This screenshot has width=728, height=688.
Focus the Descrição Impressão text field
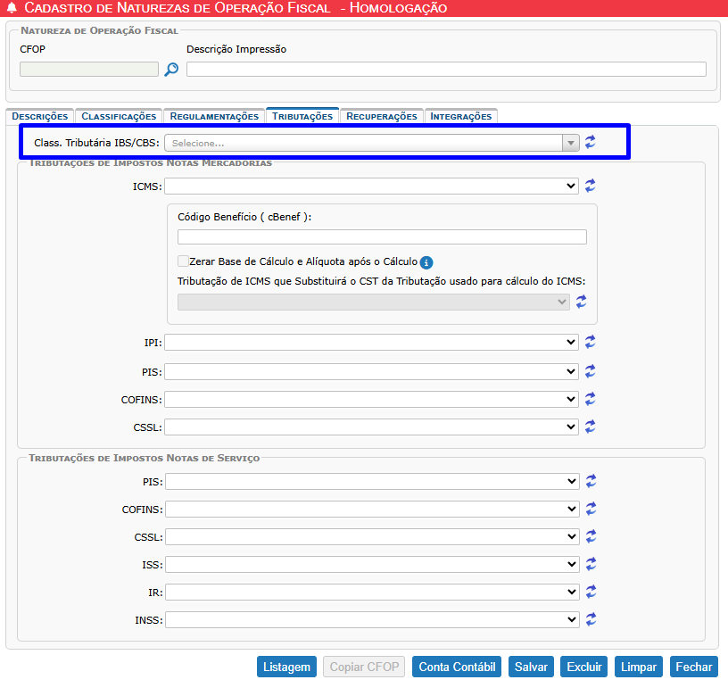[446, 70]
